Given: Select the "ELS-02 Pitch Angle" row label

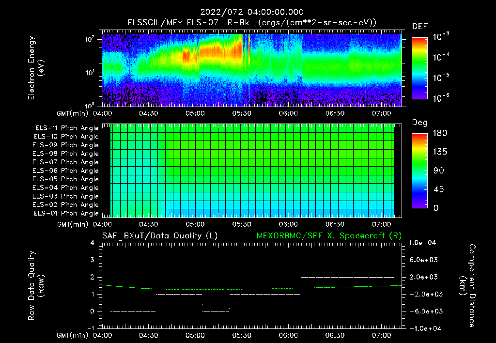Looking at the screenshot, I should 66,205.
